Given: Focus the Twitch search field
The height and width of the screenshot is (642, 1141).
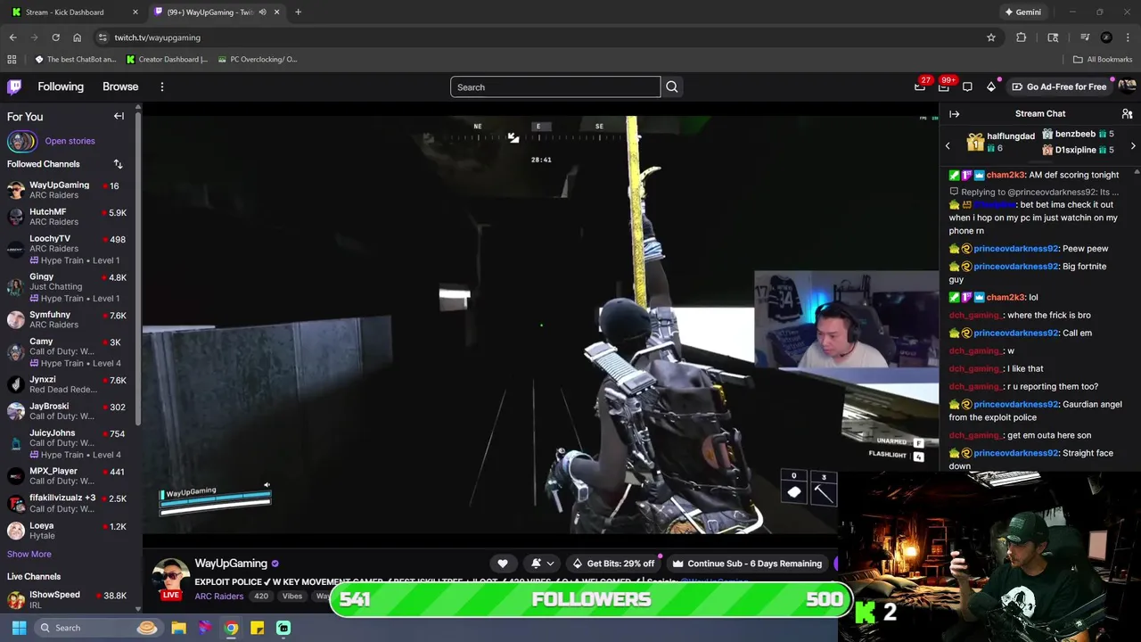Looking at the screenshot, I should coord(555,87).
